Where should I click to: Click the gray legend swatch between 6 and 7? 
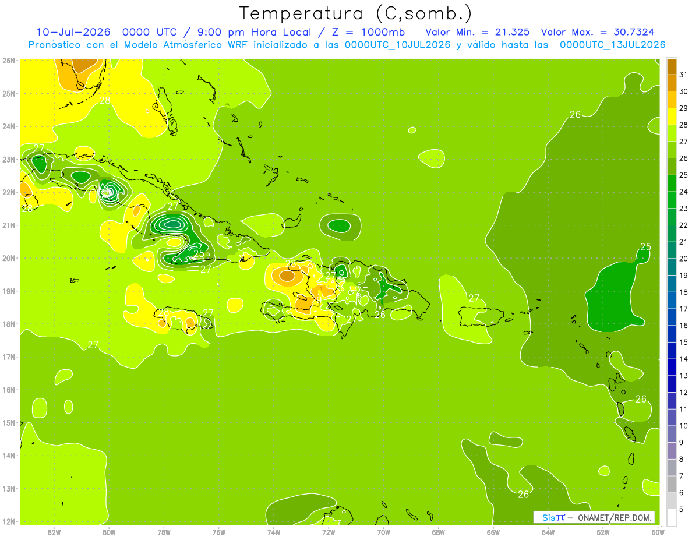point(672,483)
